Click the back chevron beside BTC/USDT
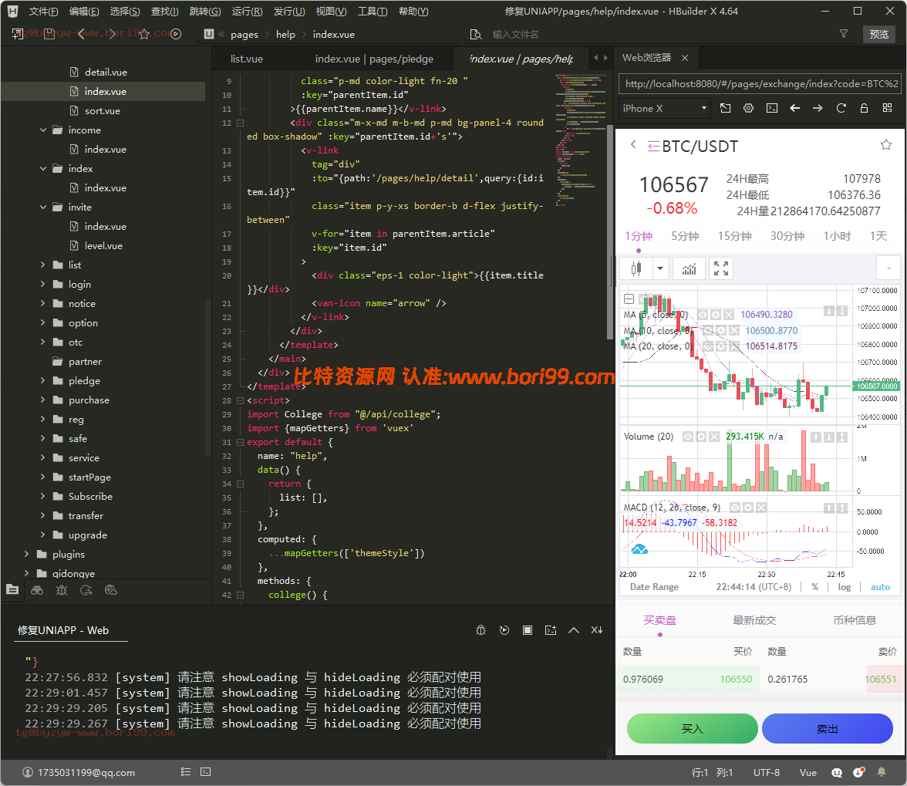The image size is (907, 786). [x=633, y=144]
